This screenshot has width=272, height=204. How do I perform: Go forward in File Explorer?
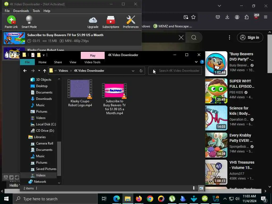(33, 71)
